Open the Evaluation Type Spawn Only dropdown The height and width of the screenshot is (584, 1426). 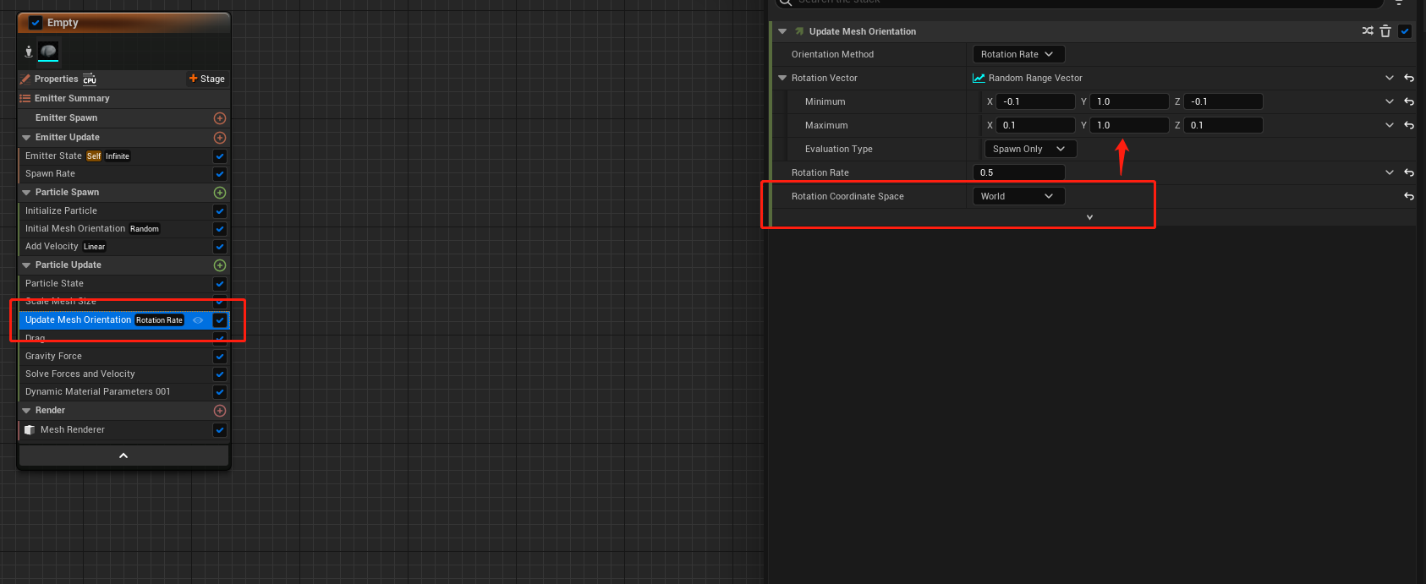tap(1029, 149)
